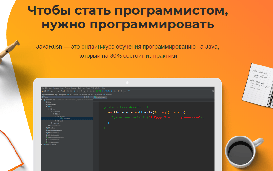This screenshot has width=273, height=171.
Task: Open the Navigate menu
Action: (x=56, y=88)
